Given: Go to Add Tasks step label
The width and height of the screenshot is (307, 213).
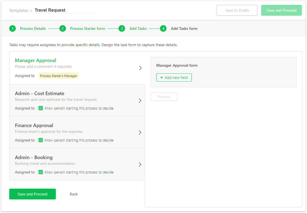Looking at the screenshot, I should (x=138, y=28).
